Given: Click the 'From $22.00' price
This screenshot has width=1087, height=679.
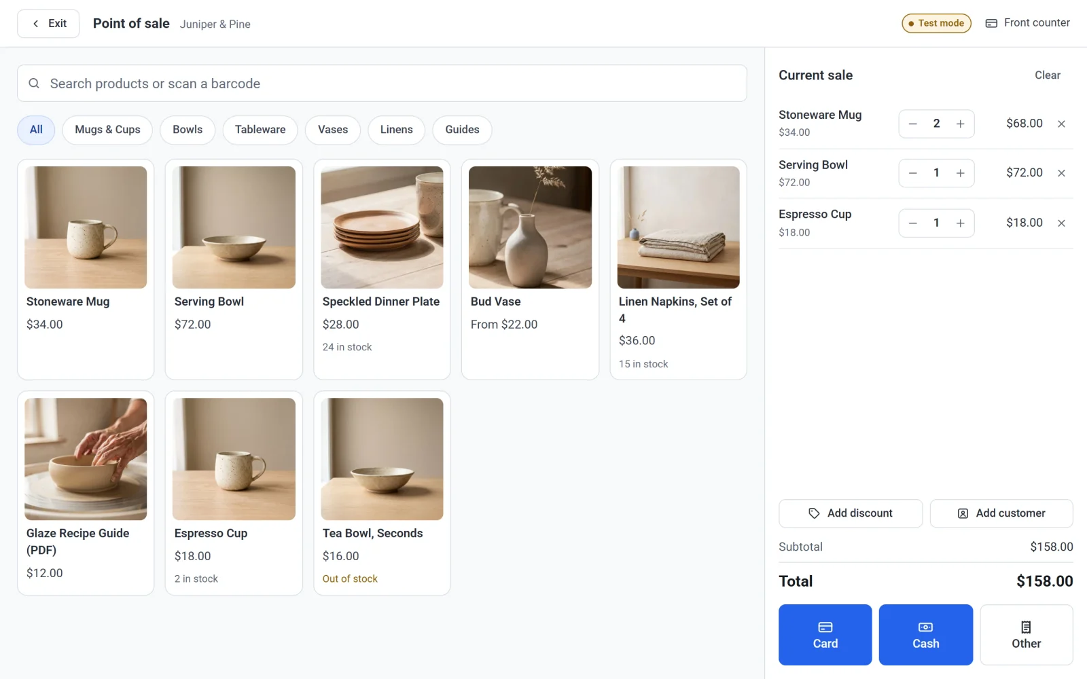Looking at the screenshot, I should tap(504, 325).
